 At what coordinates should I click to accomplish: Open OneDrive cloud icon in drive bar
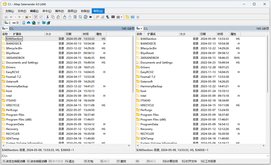(x=28, y=23)
